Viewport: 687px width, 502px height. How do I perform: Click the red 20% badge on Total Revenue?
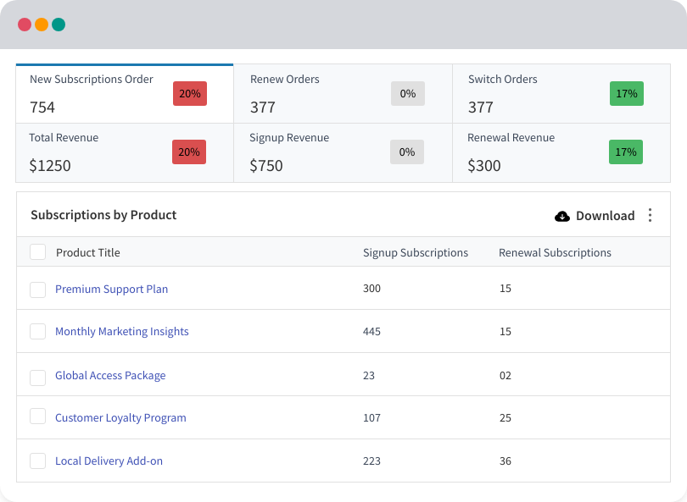tap(189, 152)
